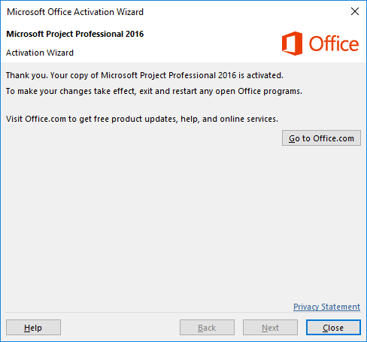
Task: Click the greyed-out Back button
Action: pyautogui.click(x=207, y=328)
